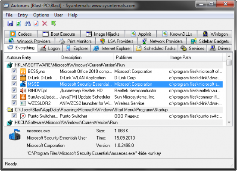
Task: Open the Help menu
Action: coord(73,15)
